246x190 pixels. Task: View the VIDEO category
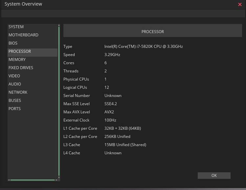pyautogui.click(x=33, y=76)
